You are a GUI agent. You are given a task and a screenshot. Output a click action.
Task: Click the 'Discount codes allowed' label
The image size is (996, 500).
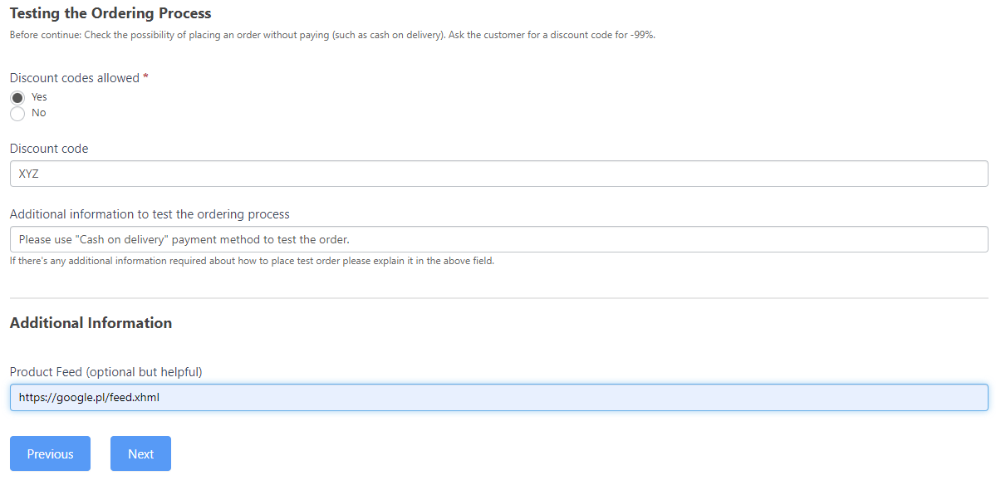75,78
